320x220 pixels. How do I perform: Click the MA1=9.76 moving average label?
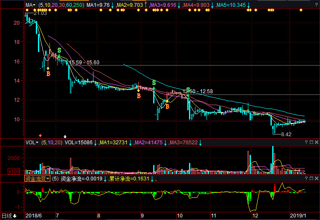tap(98, 5)
